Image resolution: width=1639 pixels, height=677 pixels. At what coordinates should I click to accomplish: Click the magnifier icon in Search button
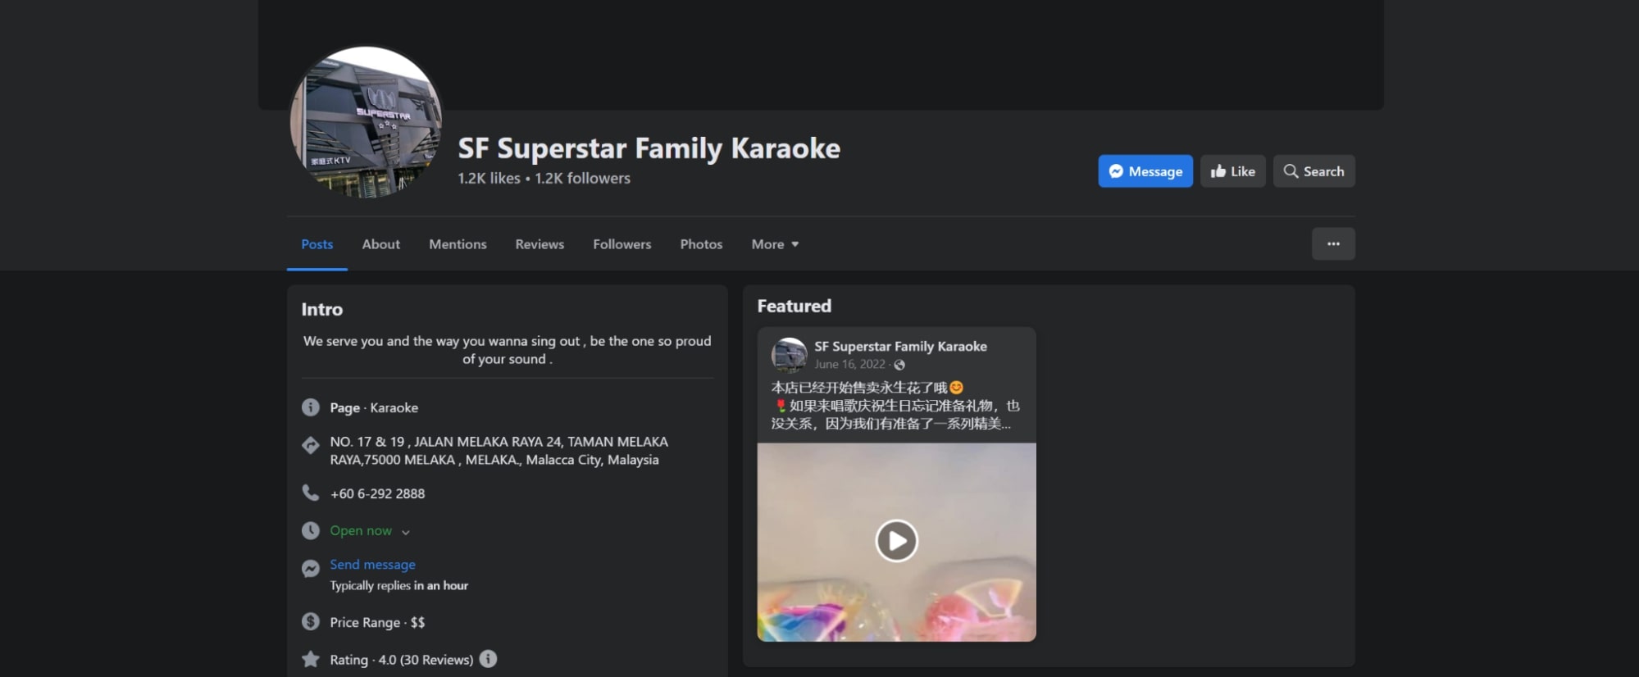pyautogui.click(x=1291, y=171)
